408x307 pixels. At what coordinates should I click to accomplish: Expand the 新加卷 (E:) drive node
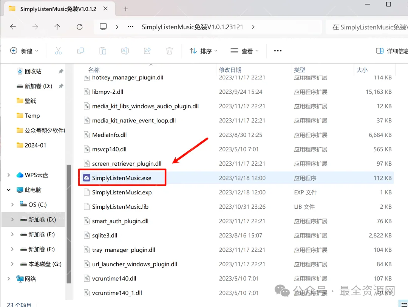pos(12,234)
